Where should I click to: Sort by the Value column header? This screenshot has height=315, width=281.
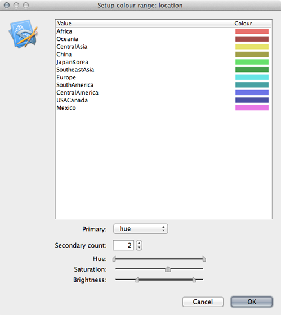(x=144, y=24)
